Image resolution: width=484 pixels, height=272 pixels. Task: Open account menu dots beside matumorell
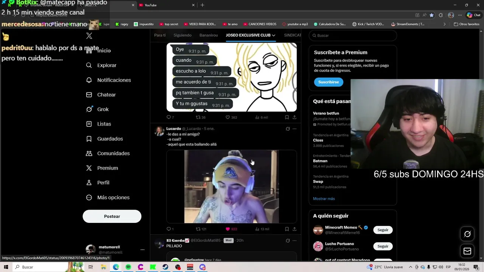coord(142,250)
